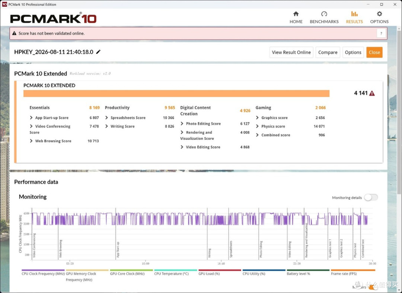Maximize the PCMark 10 window

(382, 4)
